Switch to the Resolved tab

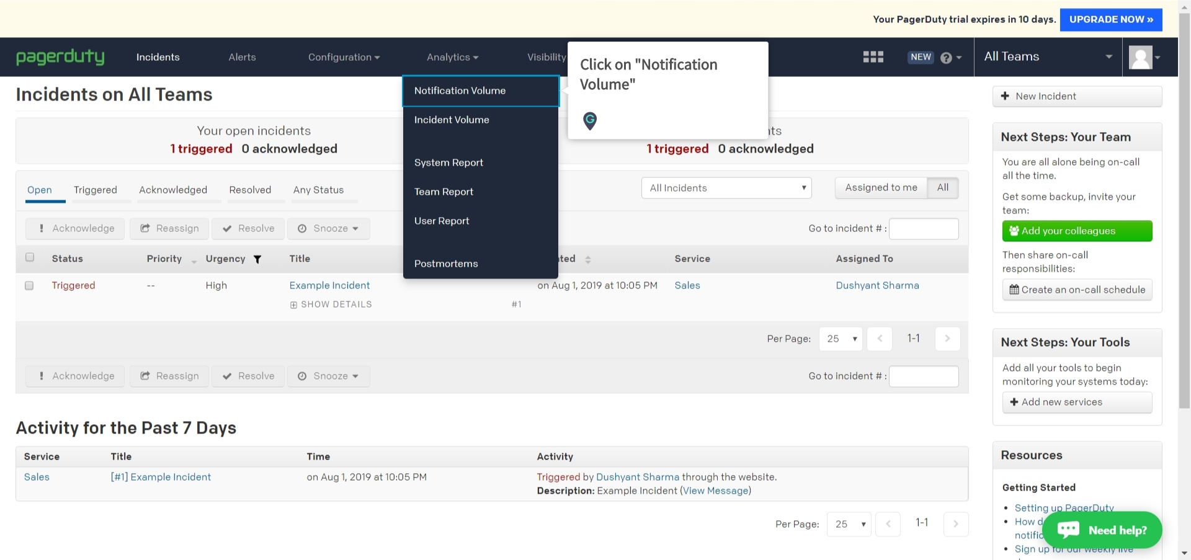pyautogui.click(x=250, y=190)
